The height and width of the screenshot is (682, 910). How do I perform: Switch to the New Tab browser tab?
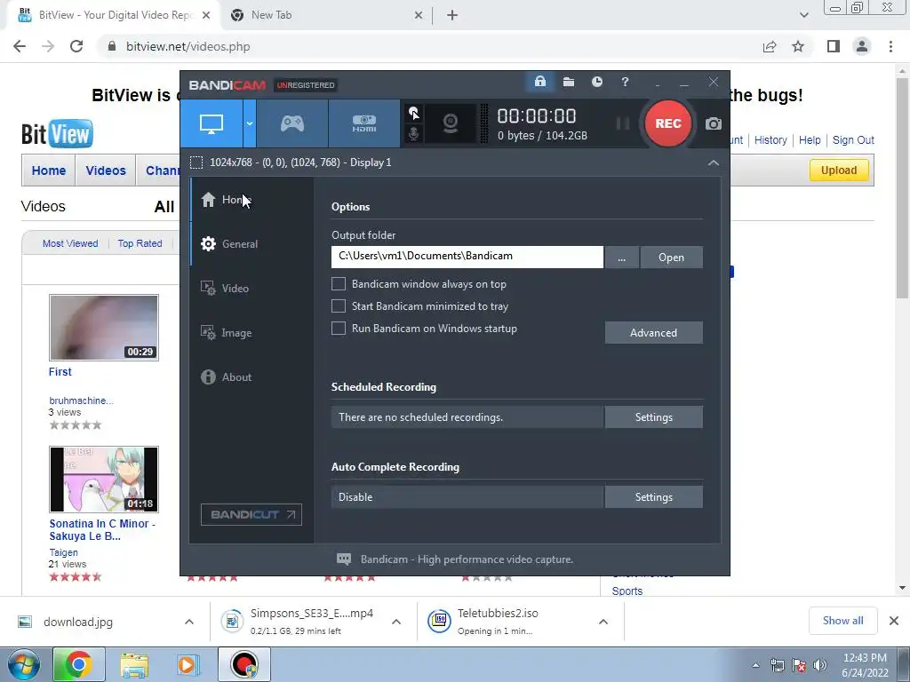coord(326,16)
